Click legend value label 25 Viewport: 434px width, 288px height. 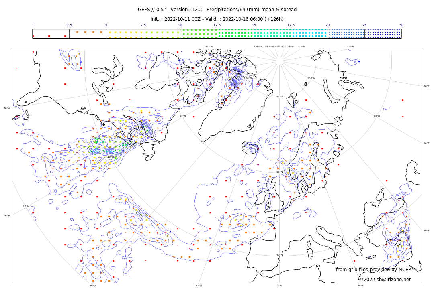tap(364, 25)
